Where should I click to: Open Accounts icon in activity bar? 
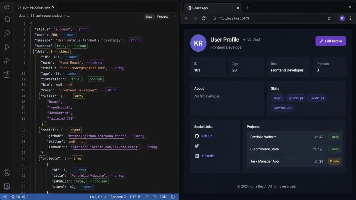[7, 172]
